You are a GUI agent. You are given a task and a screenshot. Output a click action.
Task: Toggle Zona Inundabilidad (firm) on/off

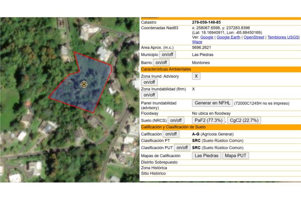click(x=149, y=95)
